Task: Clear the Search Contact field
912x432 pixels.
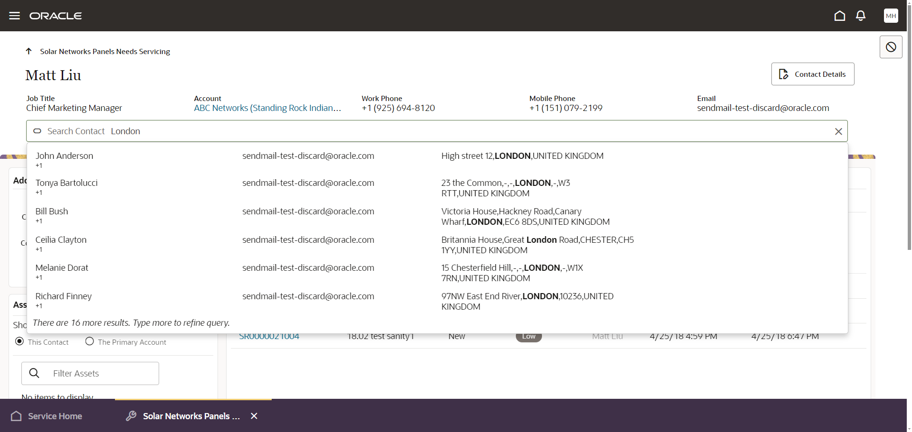Action: (x=838, y=131)
